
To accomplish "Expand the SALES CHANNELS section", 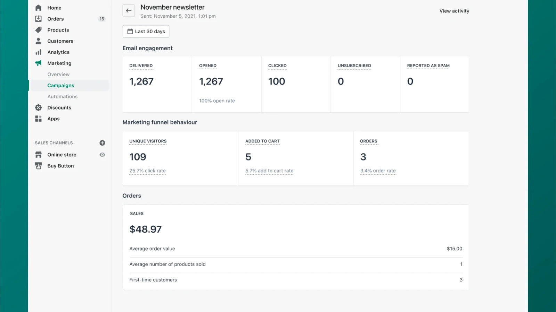I will click(x=54, y=142).
